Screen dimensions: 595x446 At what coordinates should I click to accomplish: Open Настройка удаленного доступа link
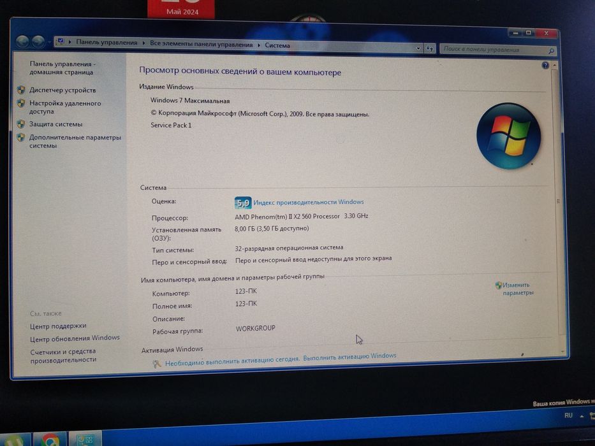click(65, 107)
